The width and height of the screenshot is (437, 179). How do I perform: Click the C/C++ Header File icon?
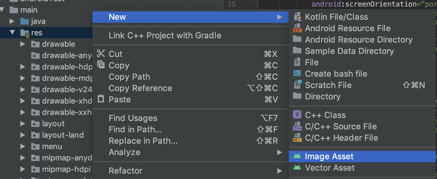(297, 138)
